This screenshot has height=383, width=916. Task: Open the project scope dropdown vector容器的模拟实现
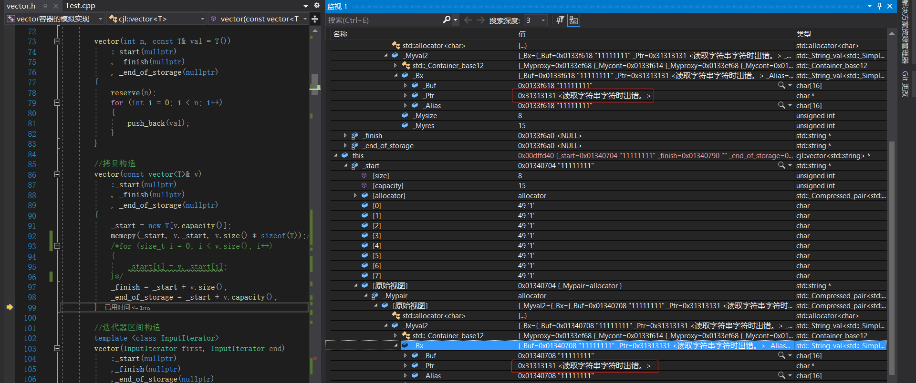pos(54,19)
